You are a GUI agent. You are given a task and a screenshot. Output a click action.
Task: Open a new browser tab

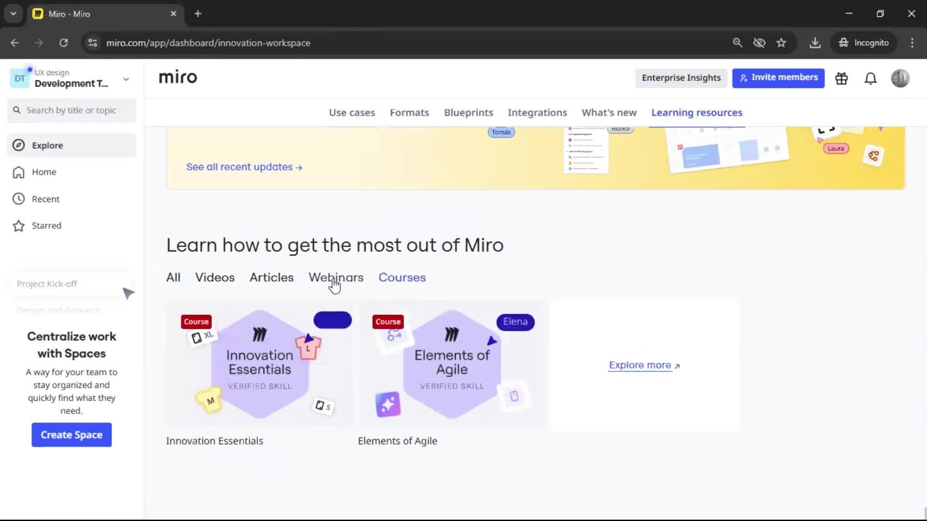pyautogui.click(x=198, y=14)
